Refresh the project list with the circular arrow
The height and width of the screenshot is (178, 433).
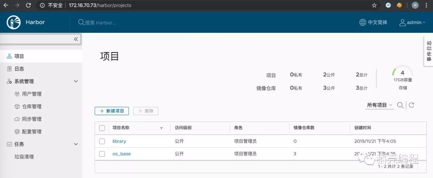pyautogui.click(x=411, y=105)
